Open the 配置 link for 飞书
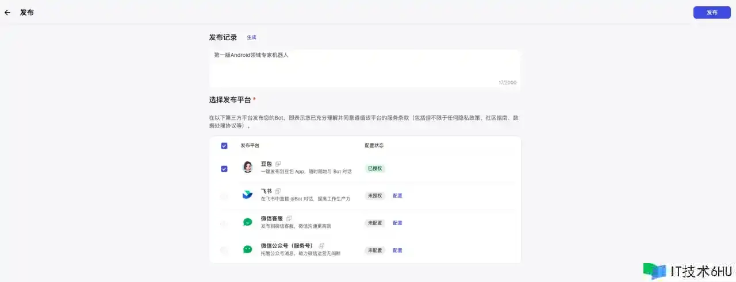 [x=397, y=196]
